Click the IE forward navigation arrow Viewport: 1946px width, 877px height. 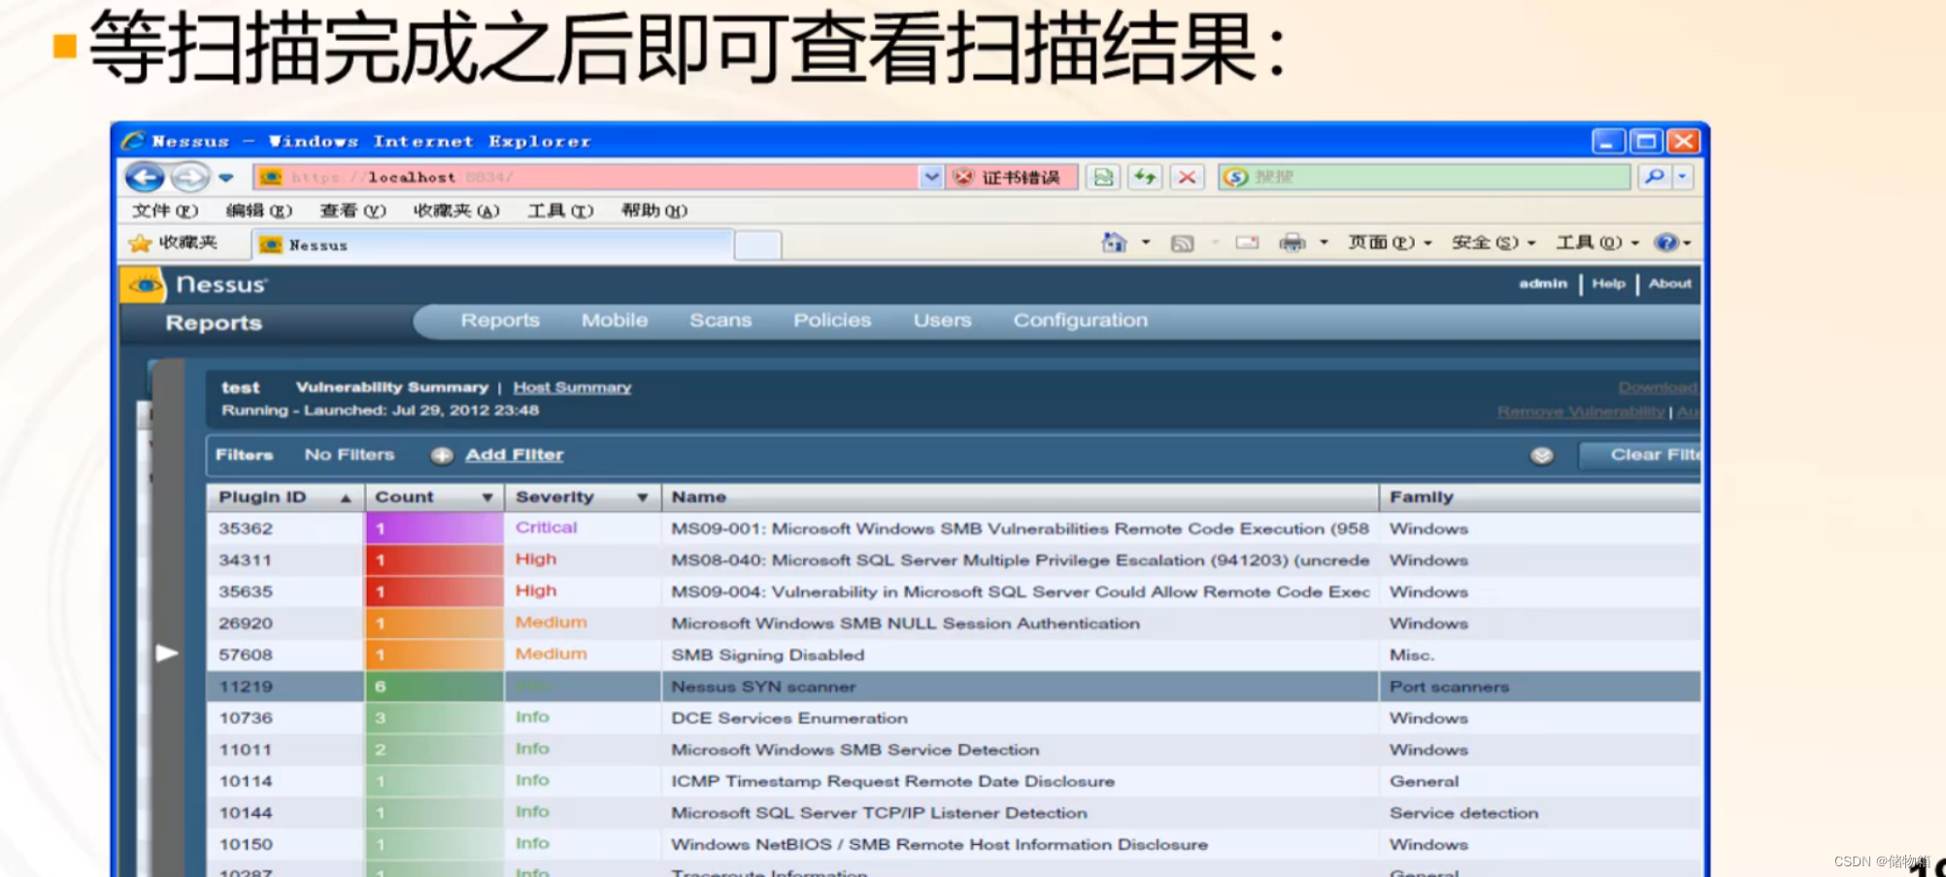tap(190, 177)
